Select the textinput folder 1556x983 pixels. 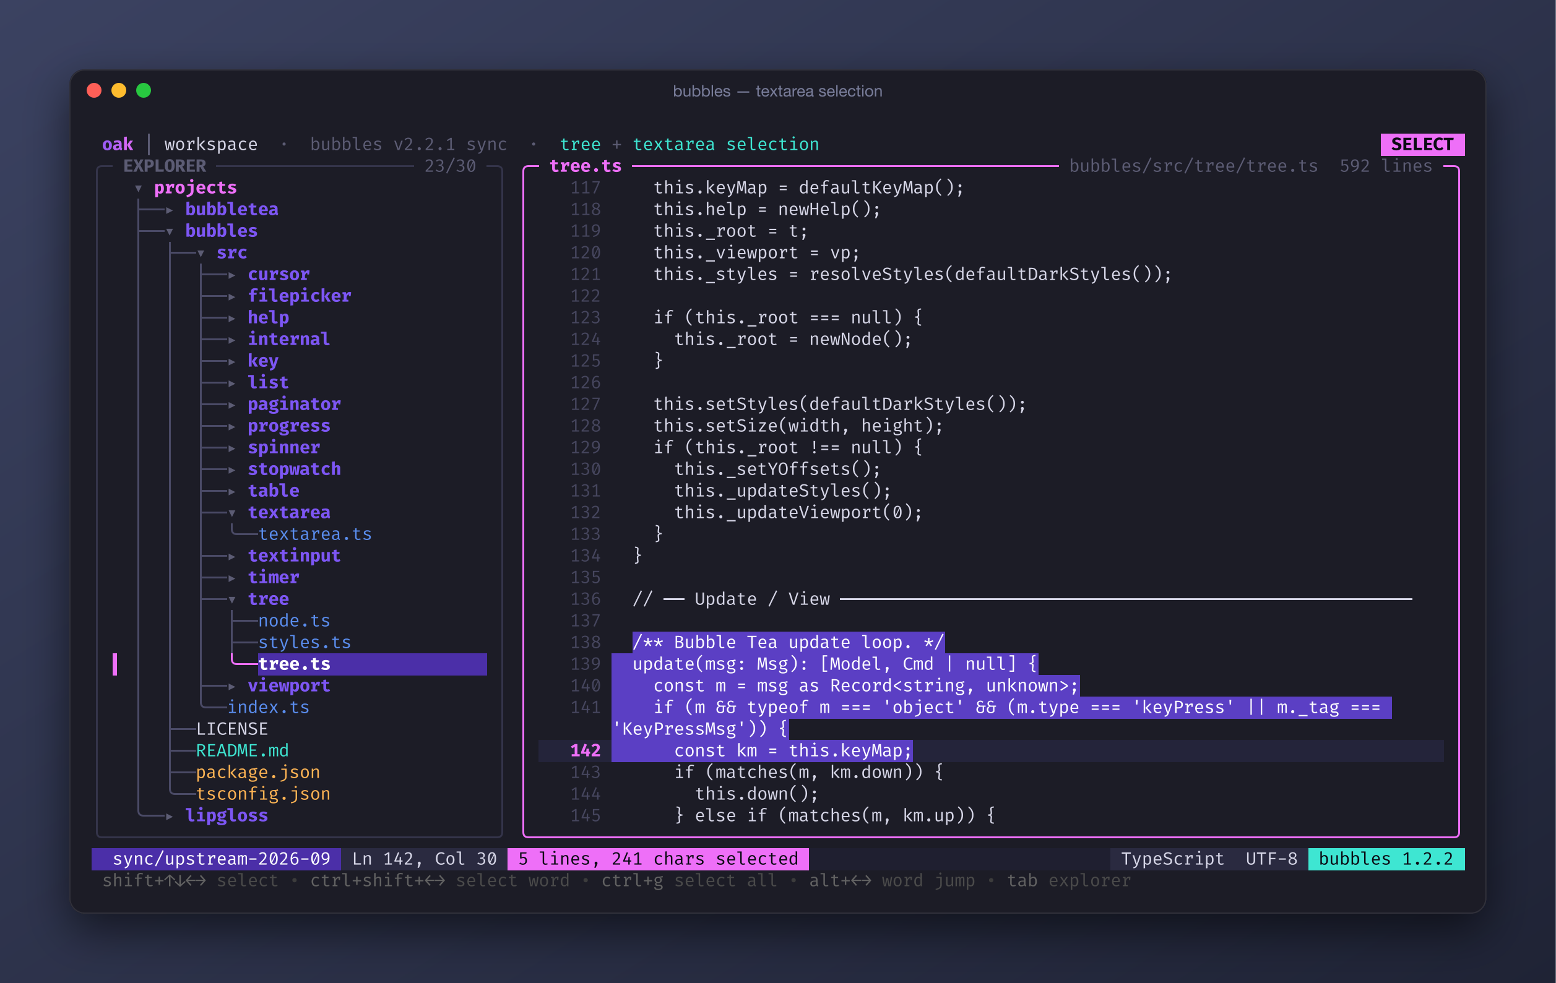(x=294, y=556)
